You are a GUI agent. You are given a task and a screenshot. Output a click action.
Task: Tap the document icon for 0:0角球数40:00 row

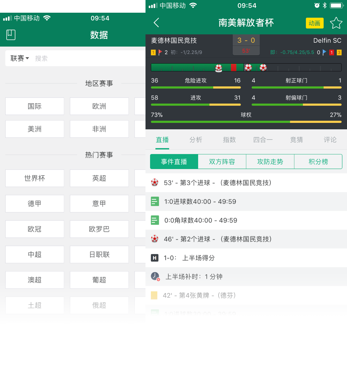coord(155,220)
